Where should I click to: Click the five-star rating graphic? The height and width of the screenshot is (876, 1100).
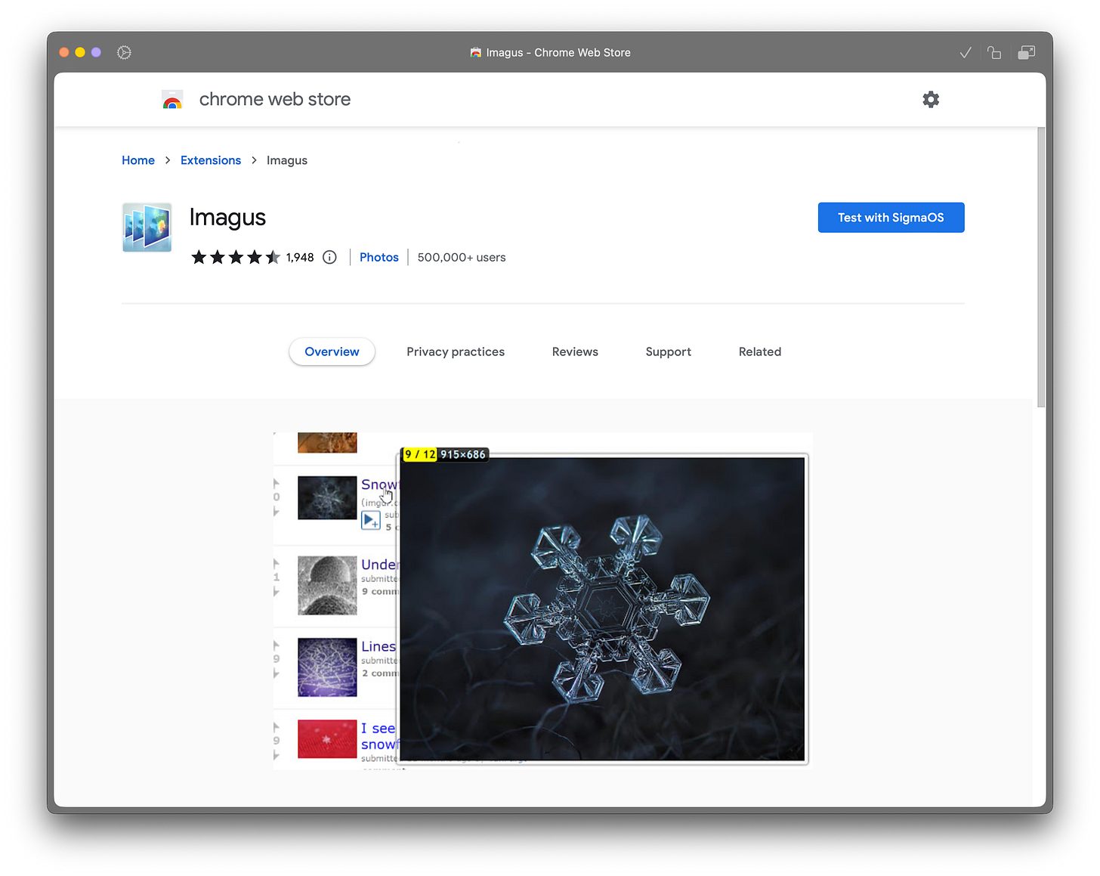[x=236, y=257]
